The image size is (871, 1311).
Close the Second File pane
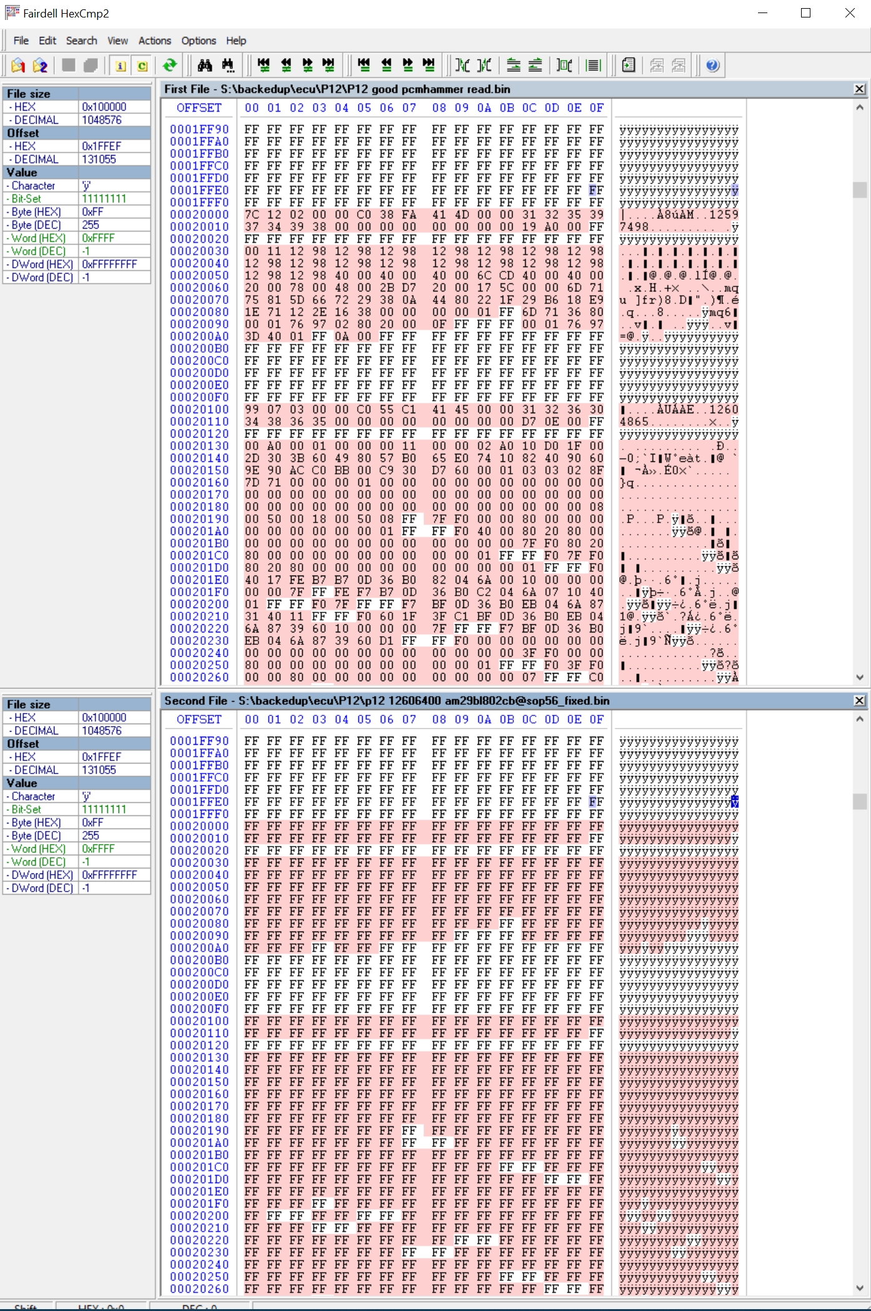(x=859, y=700)
